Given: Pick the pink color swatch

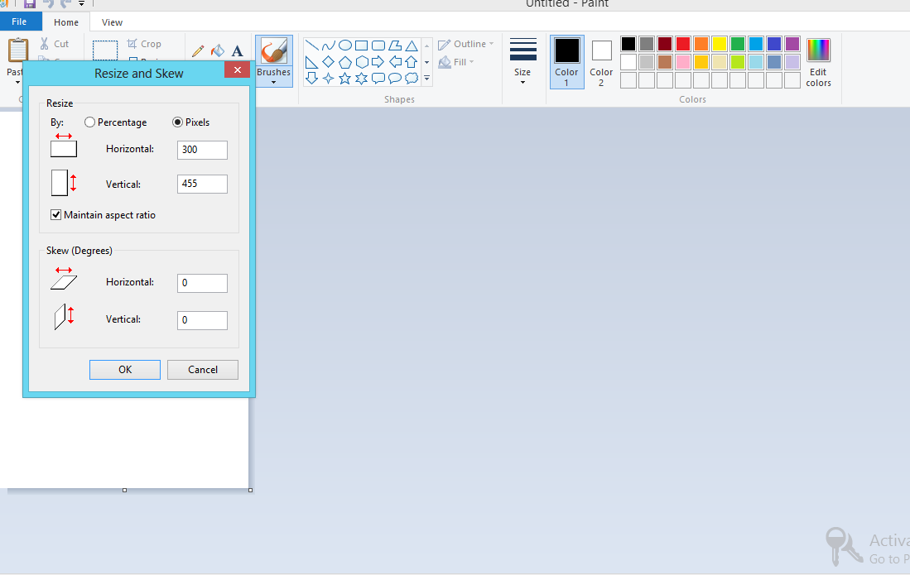Looking at the screenshot, I should (x=683, y=62).
